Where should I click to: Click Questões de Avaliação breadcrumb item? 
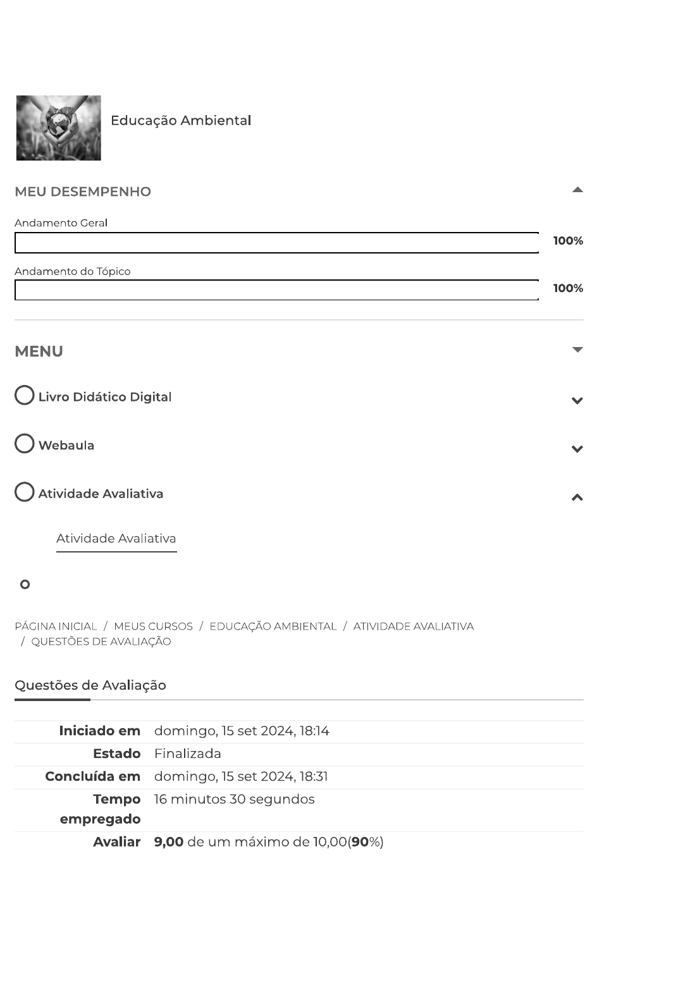coord(101,642)
